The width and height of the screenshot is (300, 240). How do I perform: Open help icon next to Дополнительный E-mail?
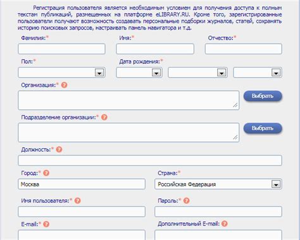[x=225, y=224]
